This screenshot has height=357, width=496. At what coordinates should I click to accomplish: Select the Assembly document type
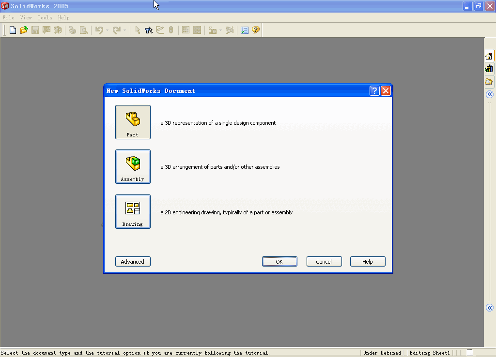pos(133,166)
